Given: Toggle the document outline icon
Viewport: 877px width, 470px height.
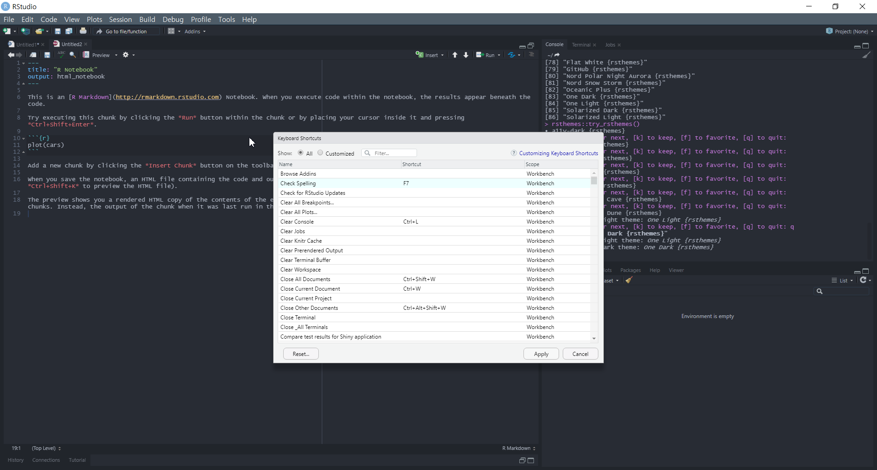Looking at the screenshot, I should [531, 55].
